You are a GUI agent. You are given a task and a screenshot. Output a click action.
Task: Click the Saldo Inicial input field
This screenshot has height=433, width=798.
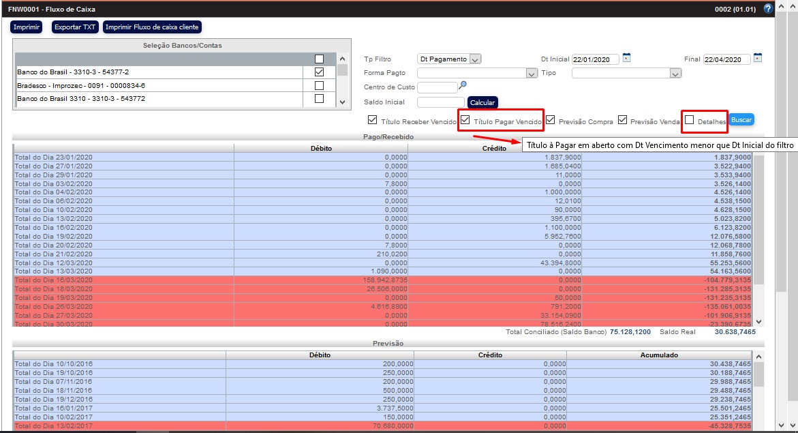pos(440,102)
